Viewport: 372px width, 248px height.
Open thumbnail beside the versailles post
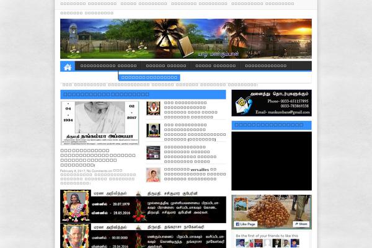153,175
